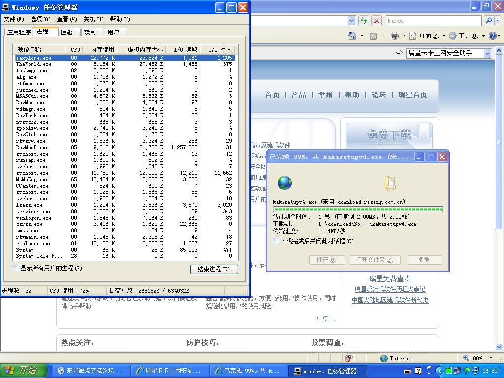
Task: Click the green umbrella Rising tray icon
Action: click(466, 371)
